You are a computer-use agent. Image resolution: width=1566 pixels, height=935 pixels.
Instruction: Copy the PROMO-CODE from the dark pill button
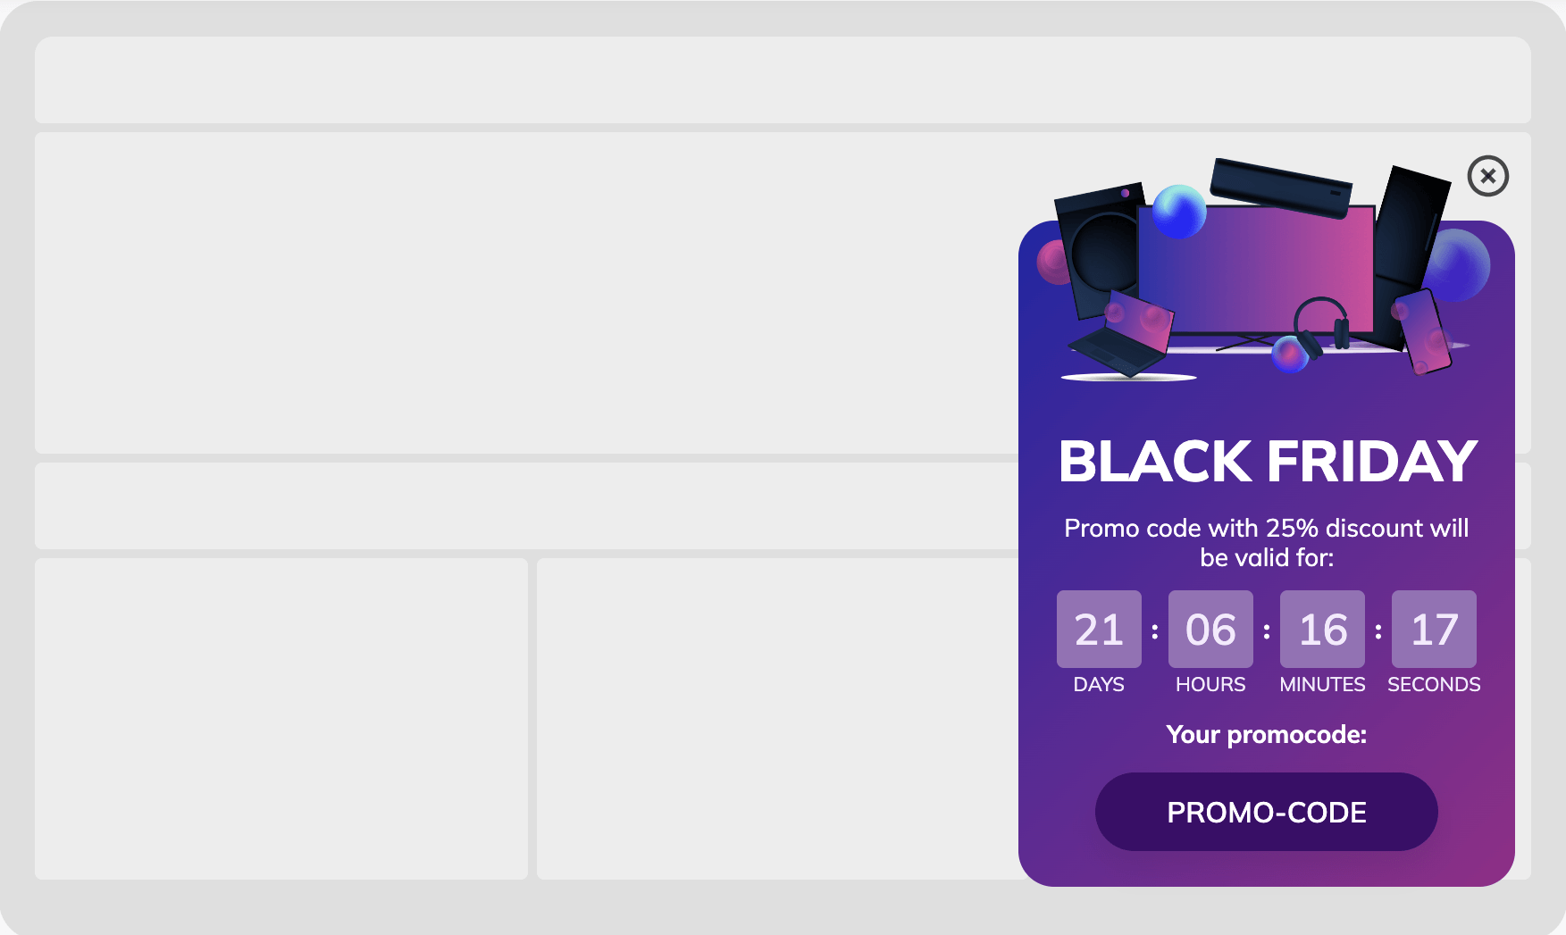[x=1266, y=812]
